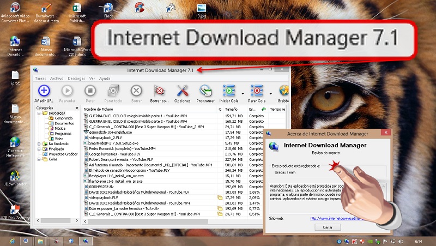Click the Borrar toolbar icon

coord(136,91)
